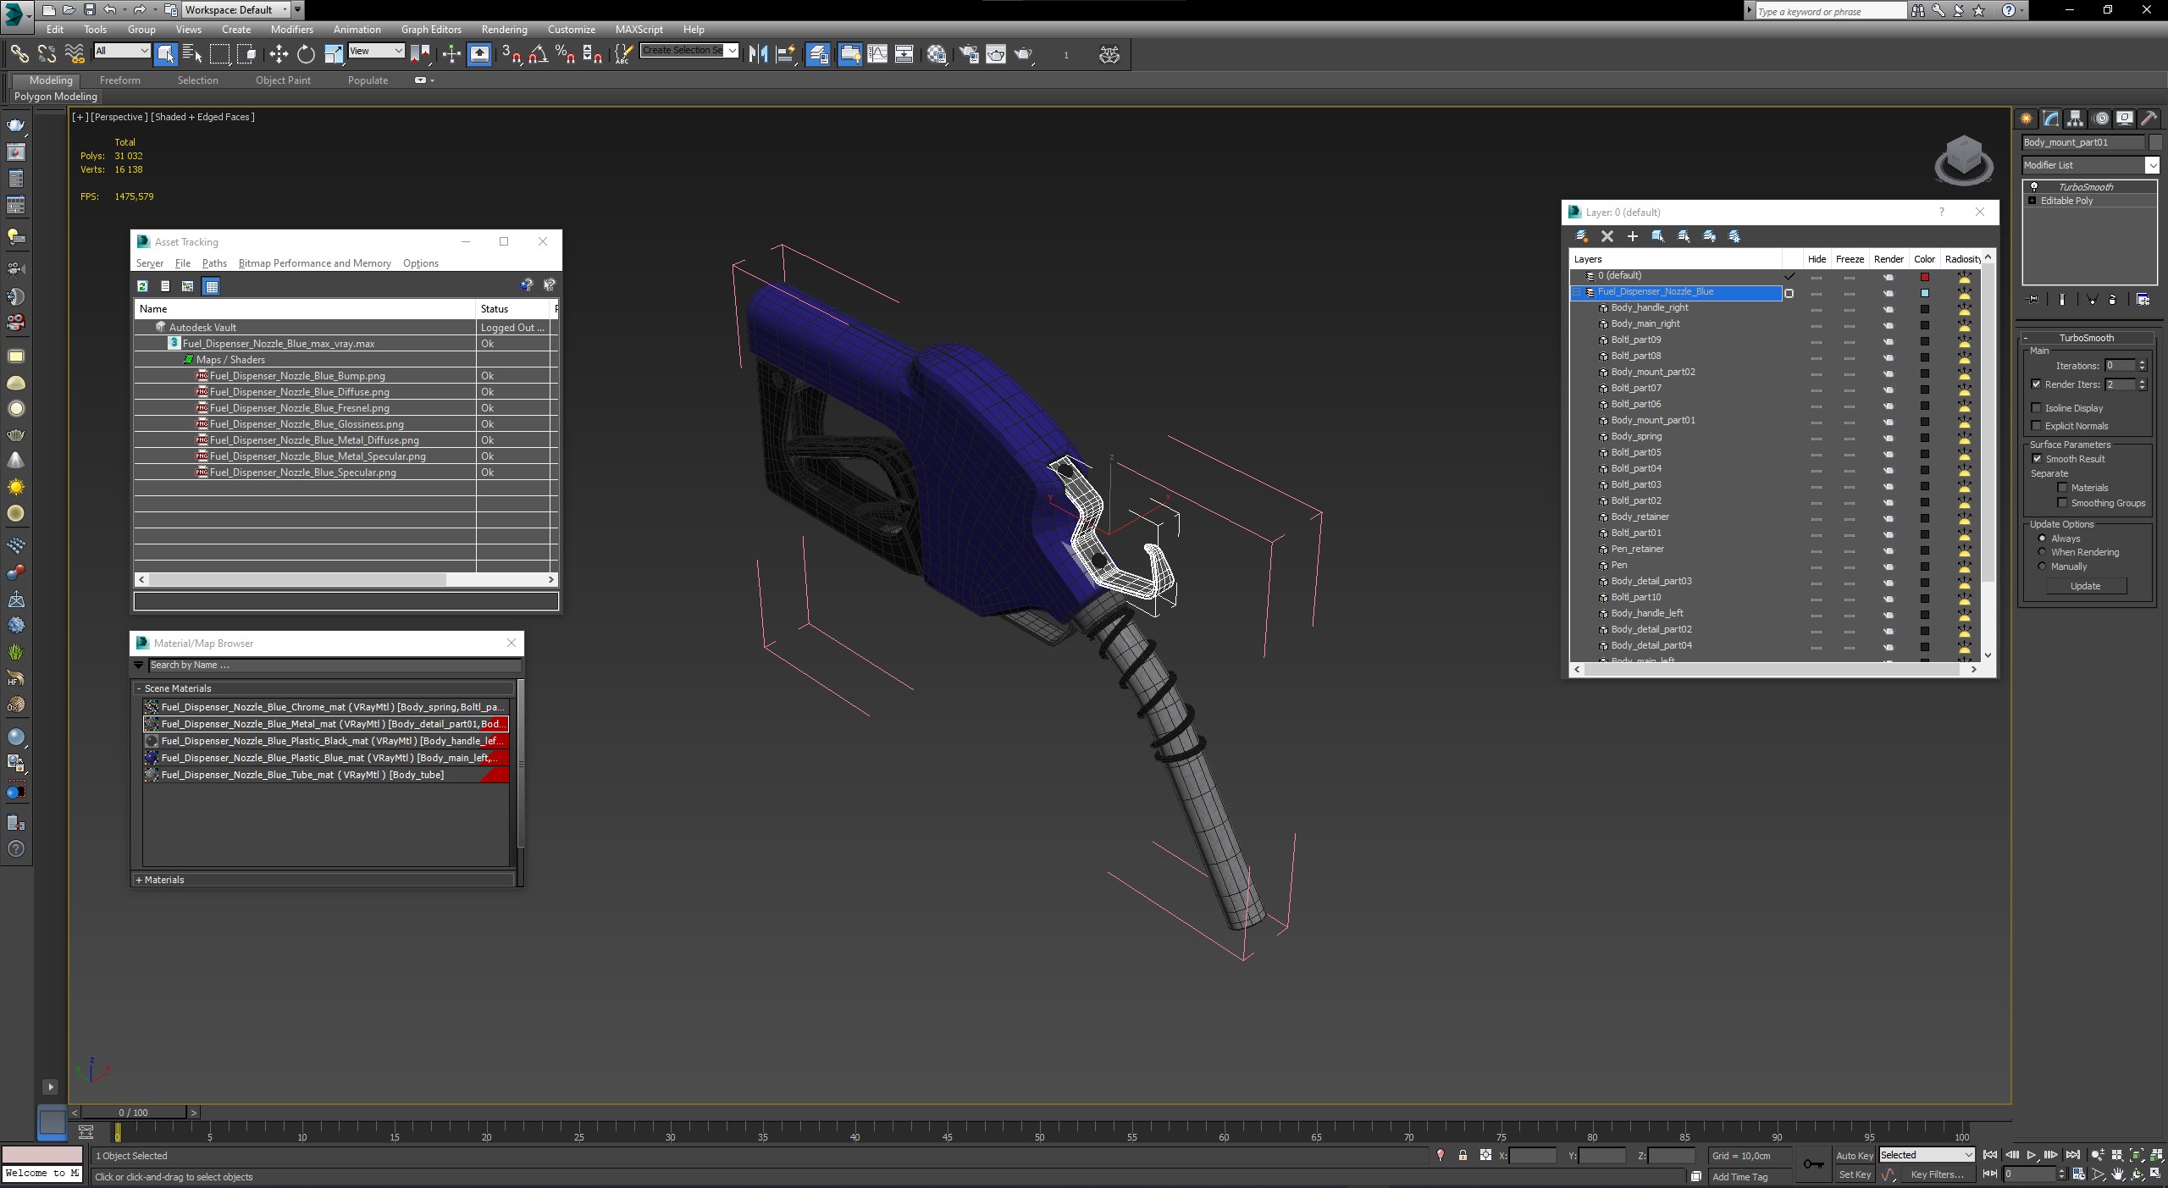Click the TurboSmooth Update button
The width and height of the screenshot is (2168, 1188).
point(2085,586)
